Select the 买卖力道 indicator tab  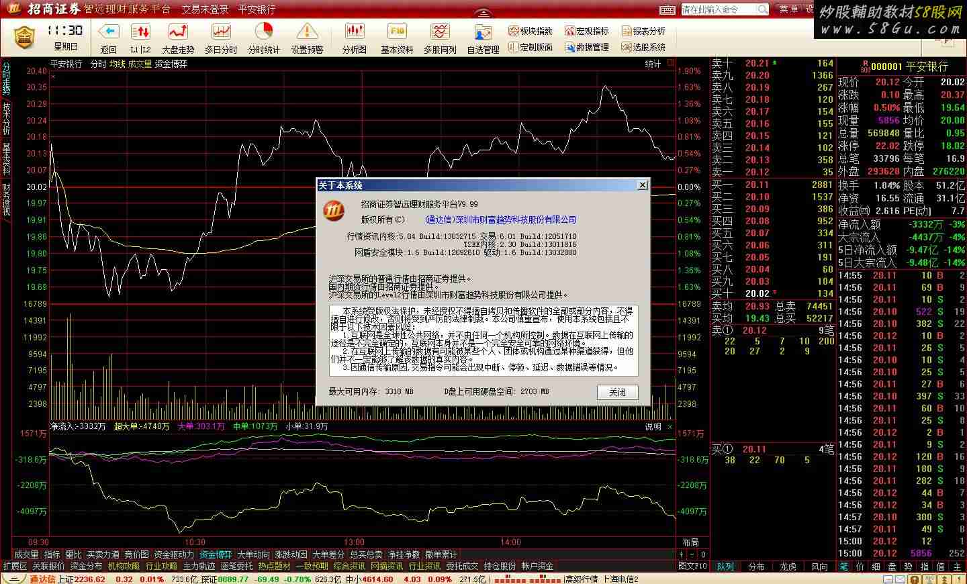click(x=103, y=554)
